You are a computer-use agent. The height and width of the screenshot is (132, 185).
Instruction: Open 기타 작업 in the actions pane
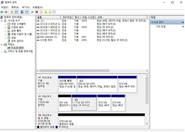click(x=161, y=27)
